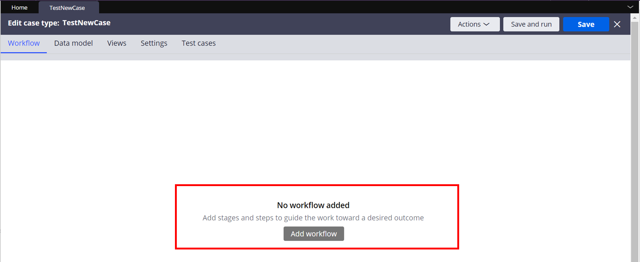The image size is (640, 262).
Task: Switch to the Workflow tab
Action: [24, 43]
